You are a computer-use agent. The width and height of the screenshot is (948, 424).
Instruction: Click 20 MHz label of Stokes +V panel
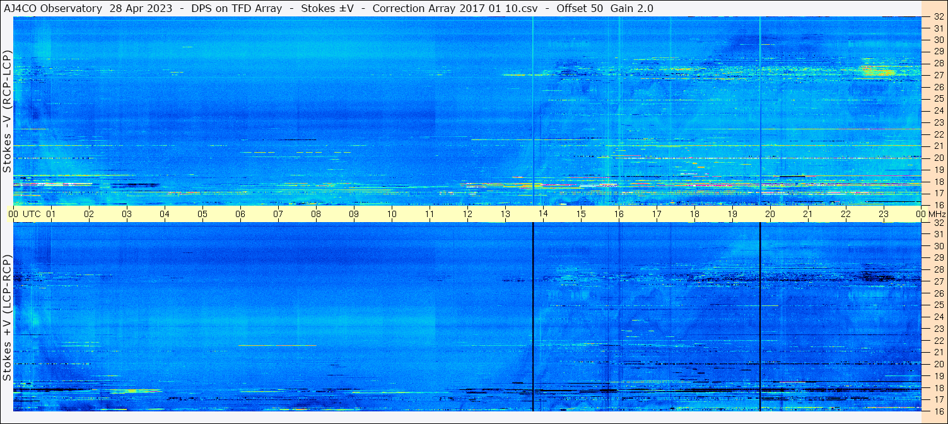pyautogui.click(x=938, y=364)
